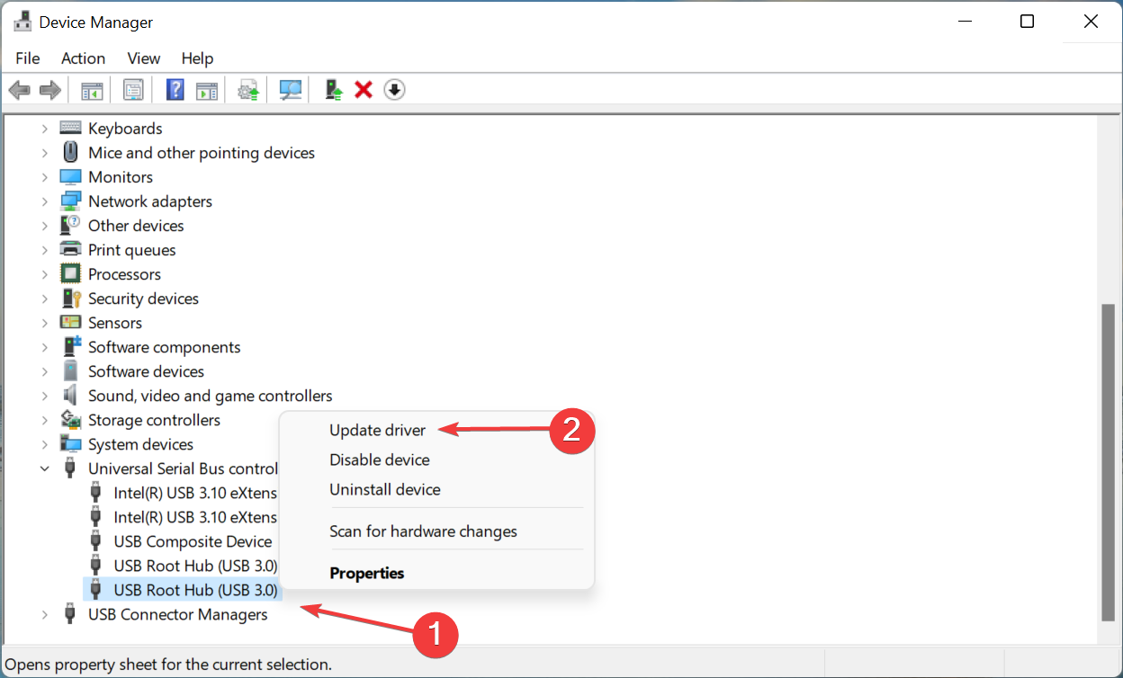Viewport: 1123px width, 678px height.
Task: Collapse the Universal Serial Bus controllers node
Action: [44, 468]
